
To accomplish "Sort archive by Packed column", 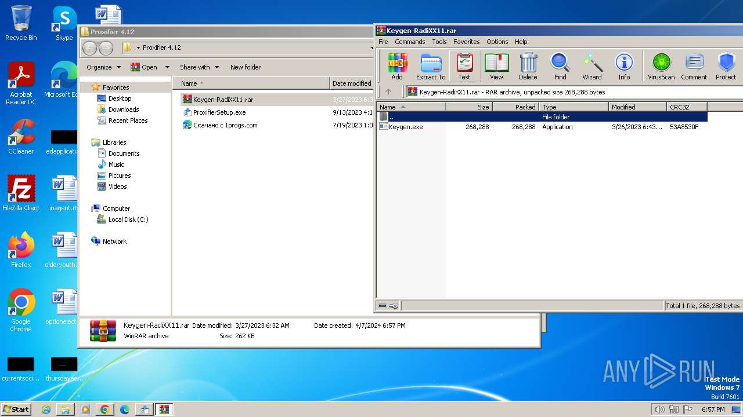I will [515, 107].
